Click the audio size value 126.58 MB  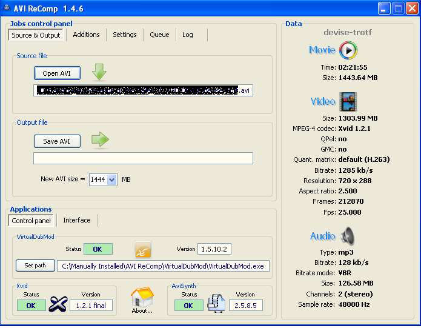356,283
